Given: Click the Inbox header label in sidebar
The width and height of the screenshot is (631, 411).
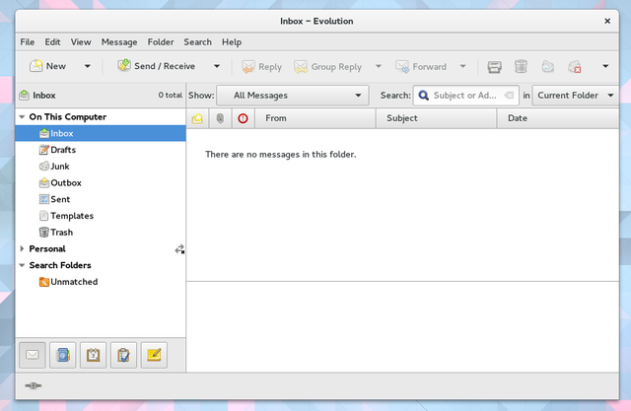Looking at the screenshot, I should (x=43, y=96).
